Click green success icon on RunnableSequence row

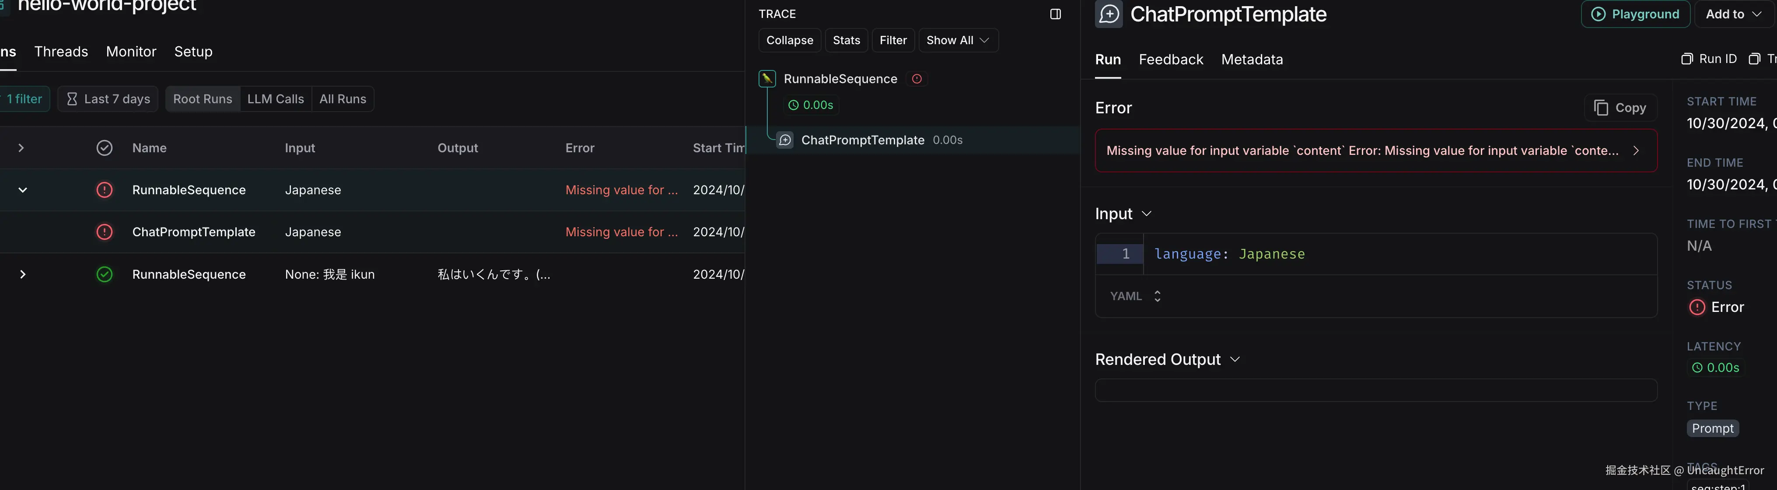104,275
